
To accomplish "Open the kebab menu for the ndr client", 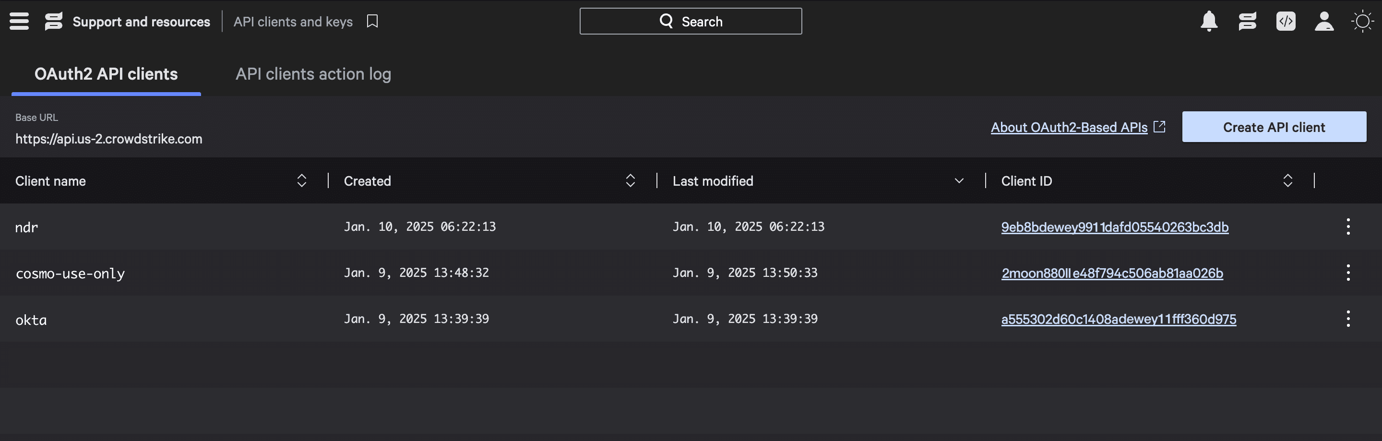I will pos(1349,226).
